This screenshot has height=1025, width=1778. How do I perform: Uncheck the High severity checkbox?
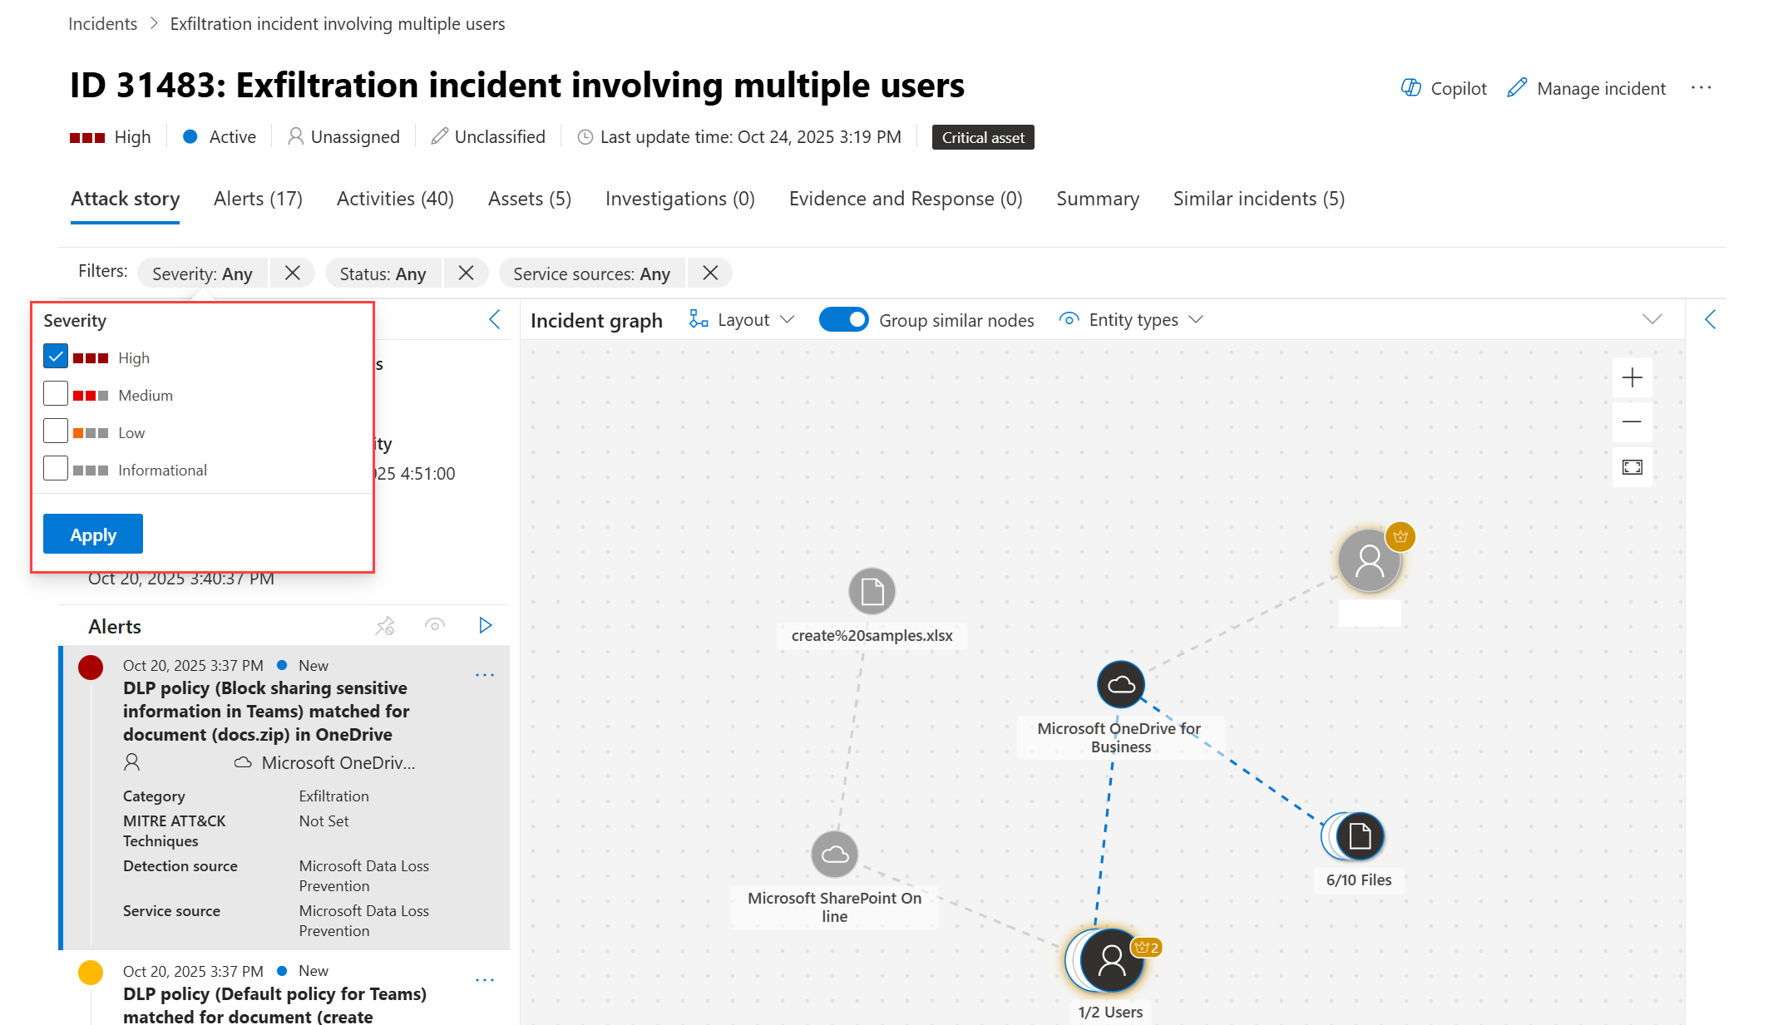click(56, 357)
